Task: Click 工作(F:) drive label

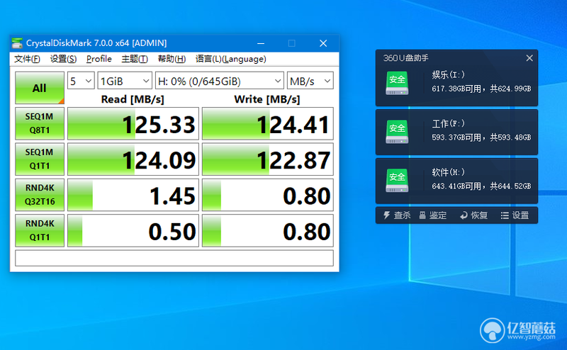Action: coord(448,124)
